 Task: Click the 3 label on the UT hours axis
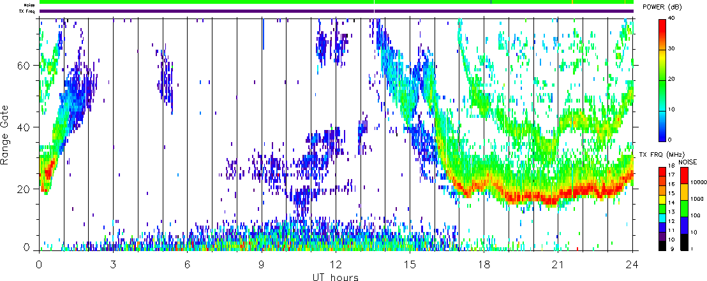pos(113,264)
